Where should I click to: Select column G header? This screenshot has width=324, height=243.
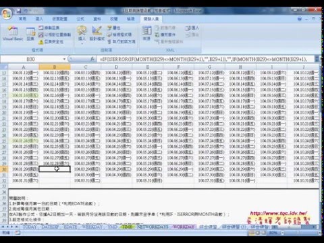(209, 67)
